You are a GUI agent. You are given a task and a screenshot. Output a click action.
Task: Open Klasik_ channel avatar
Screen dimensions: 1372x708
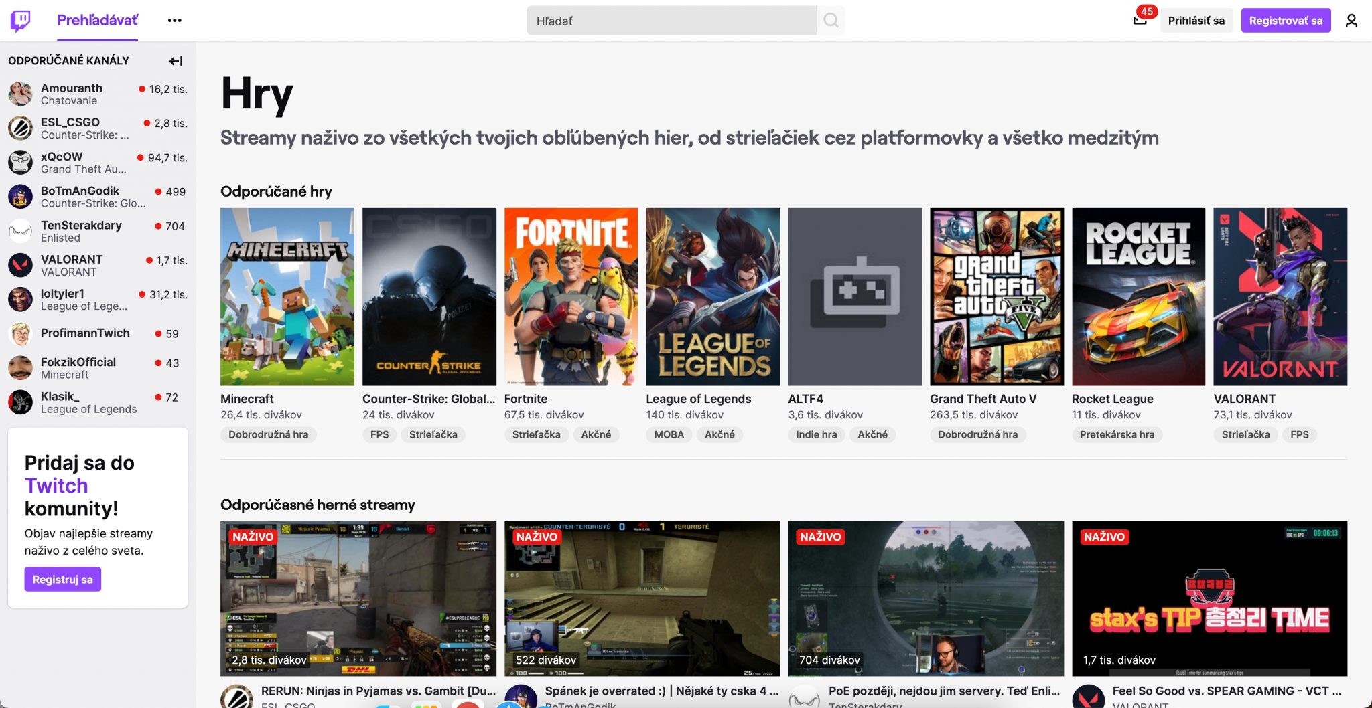(x=21, y=402)
